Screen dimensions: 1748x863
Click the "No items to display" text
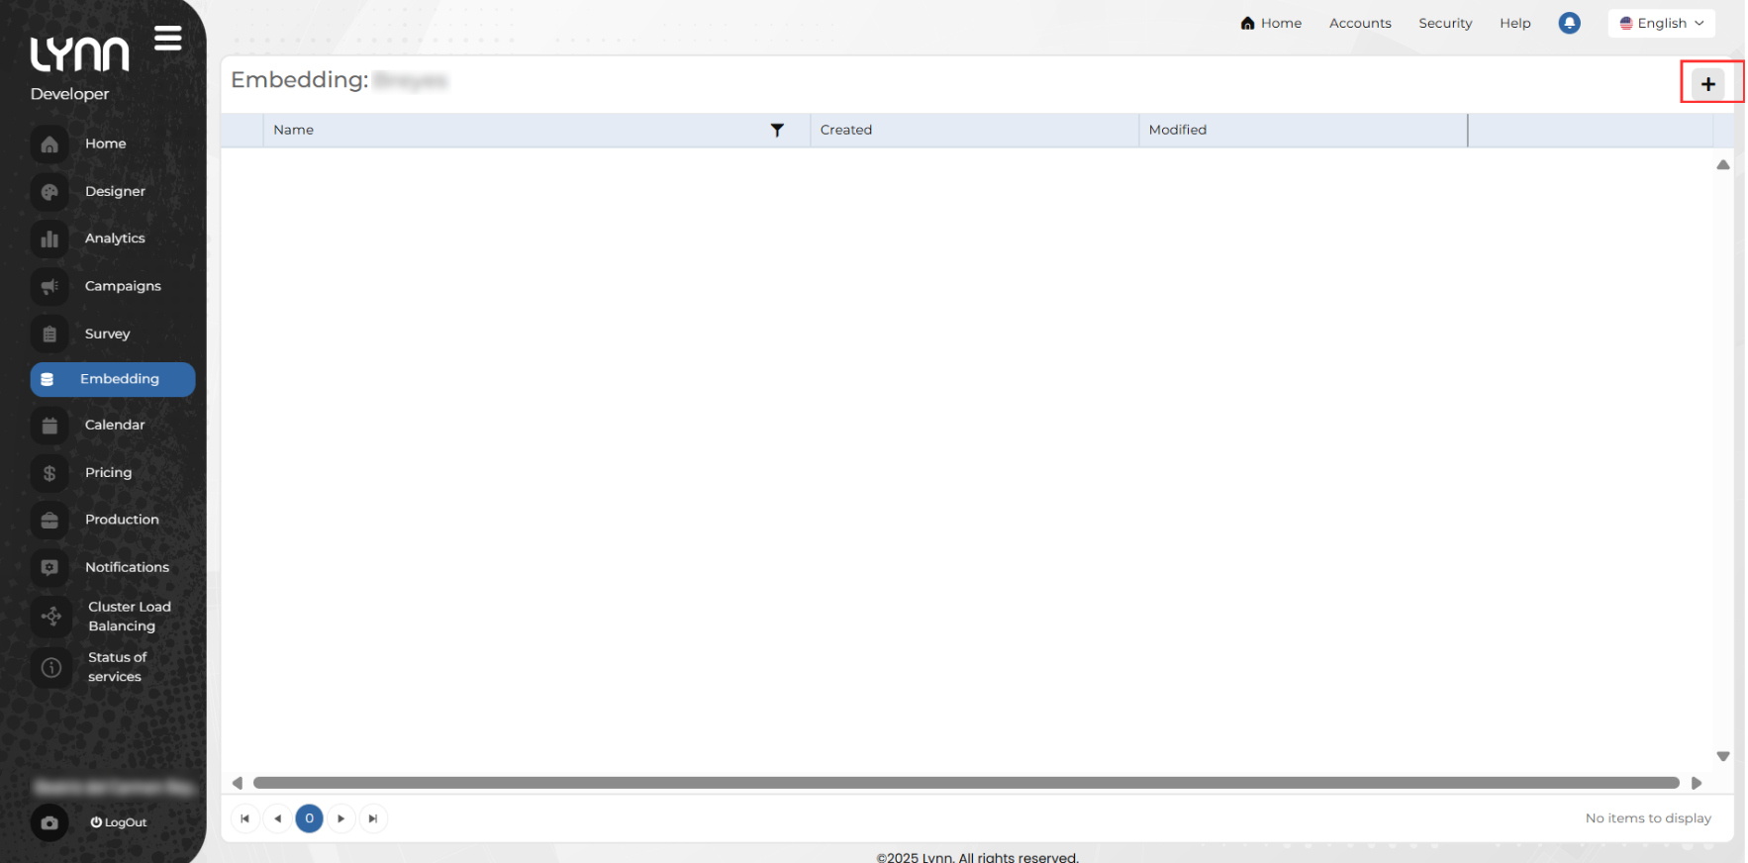coord(1648,818)
